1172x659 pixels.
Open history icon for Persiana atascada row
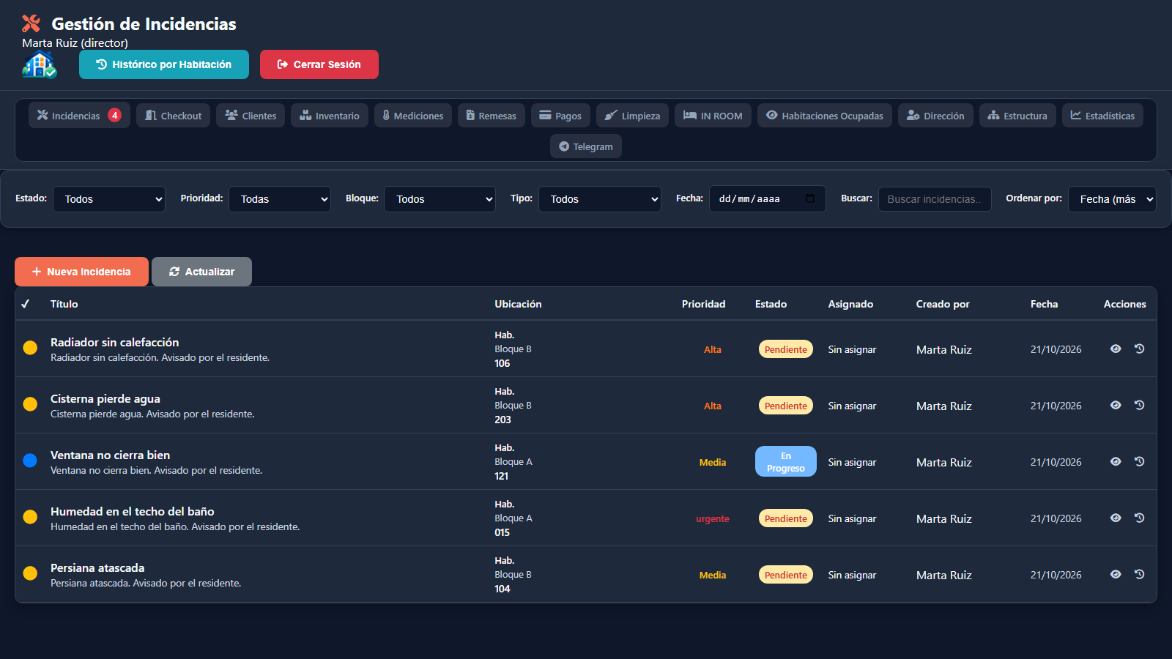coord(1140,575)
